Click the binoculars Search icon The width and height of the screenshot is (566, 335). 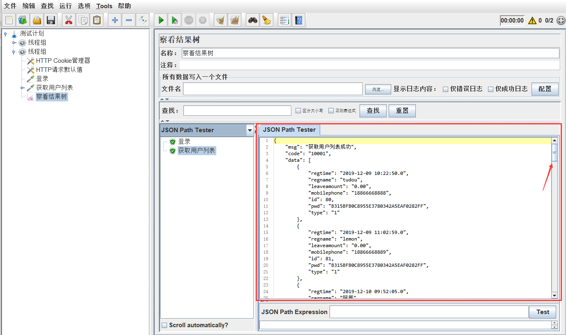(x=253, y=20)
